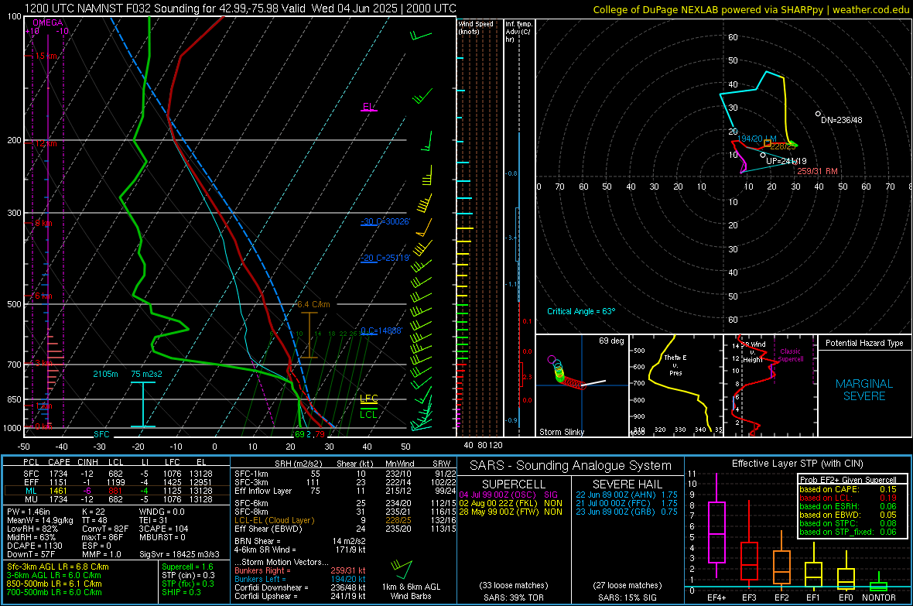Click the SARS: 15% SIG result
Screen dimensions: 913x606
[627, 597]
